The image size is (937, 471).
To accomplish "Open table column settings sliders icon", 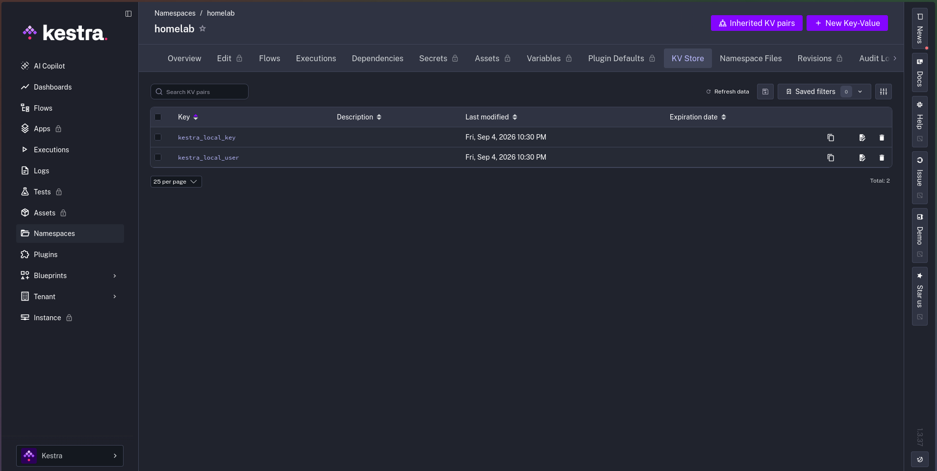I will (x=884, y=92).
